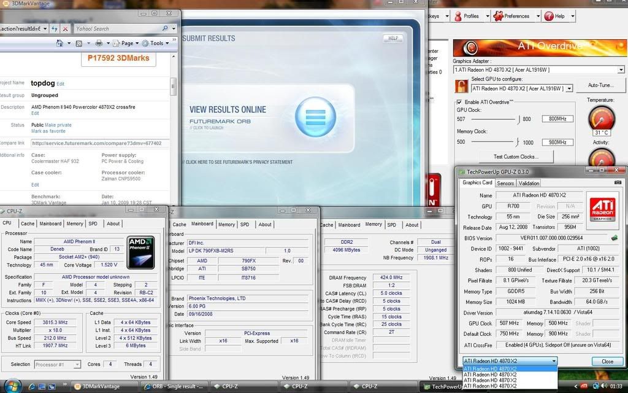
Task: Open Internet Explorer from Quick Launch
Action: pos(32,387)
